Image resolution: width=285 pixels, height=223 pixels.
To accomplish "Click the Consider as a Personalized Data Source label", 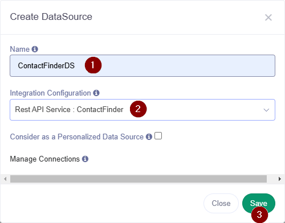I will click(76, 137).
